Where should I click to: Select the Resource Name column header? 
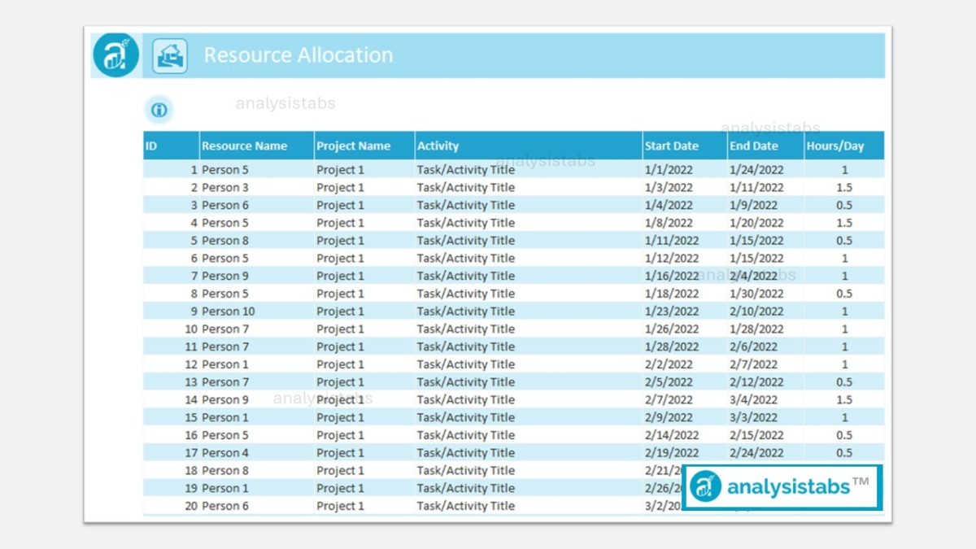click(x=244, y=146)
